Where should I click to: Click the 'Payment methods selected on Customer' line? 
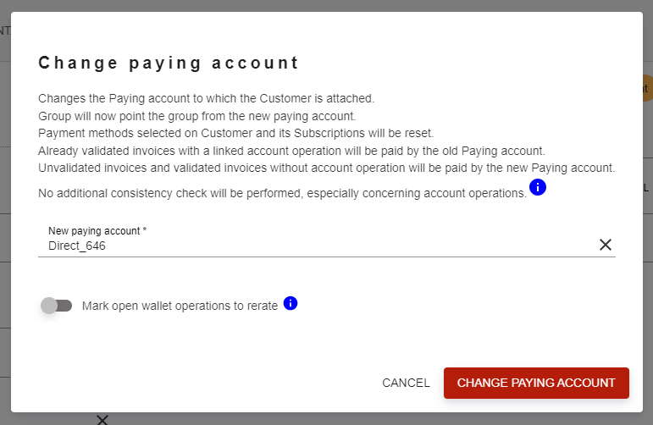[x=236, y=133]
